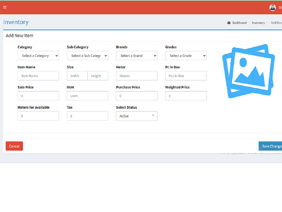Go to Inventory breadcrumb link
The height and width of the screenshot is (212, 282).
coord(258,23)
